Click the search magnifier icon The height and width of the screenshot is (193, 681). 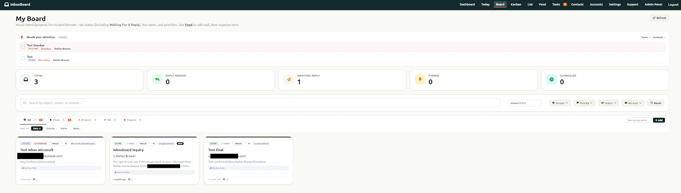(25, 103)
